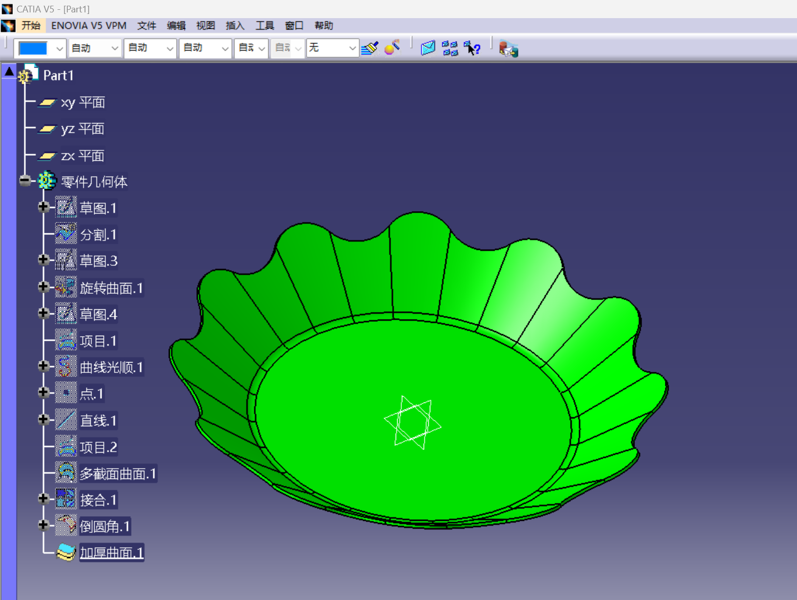Click the black up arrow above the tree
Image resolution: width=797 pixels, height=600 pixels.
(9, 71)
